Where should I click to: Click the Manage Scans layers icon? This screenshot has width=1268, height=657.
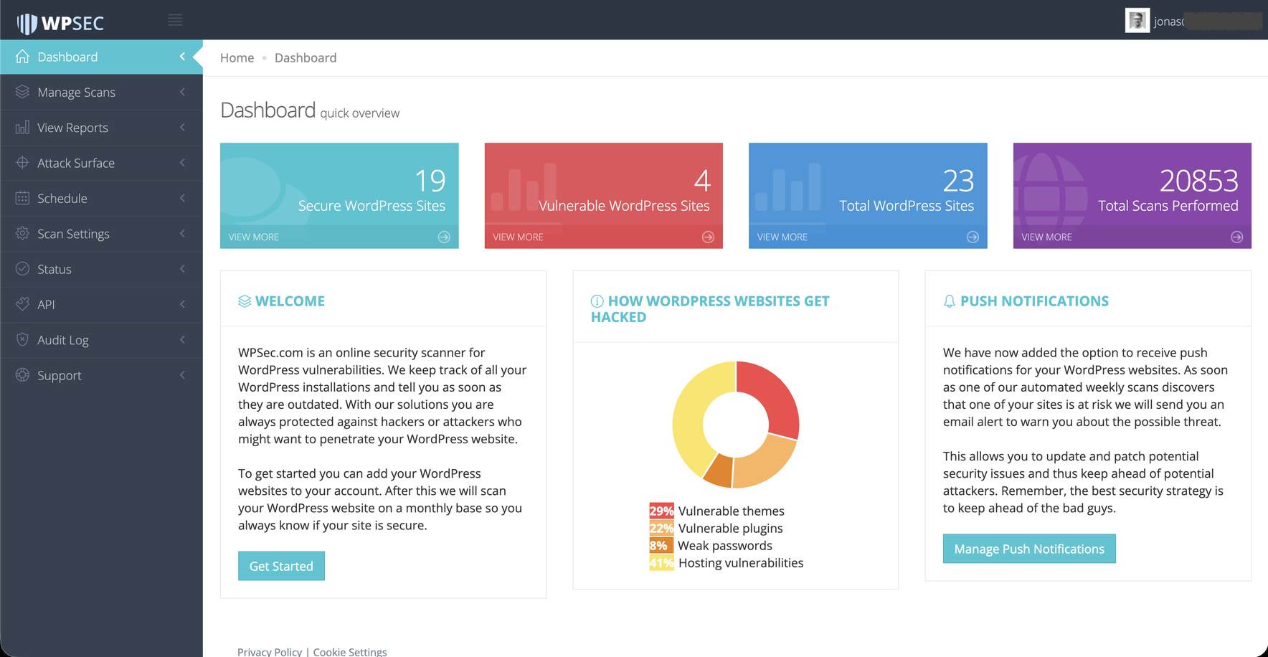coord(23,92)
